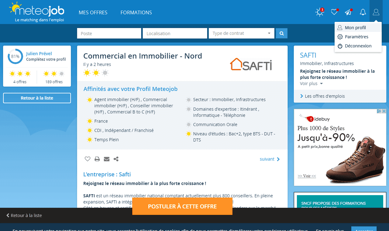
Task: Open the MES OFFRES navigation tab
Action: pos(93,12)
